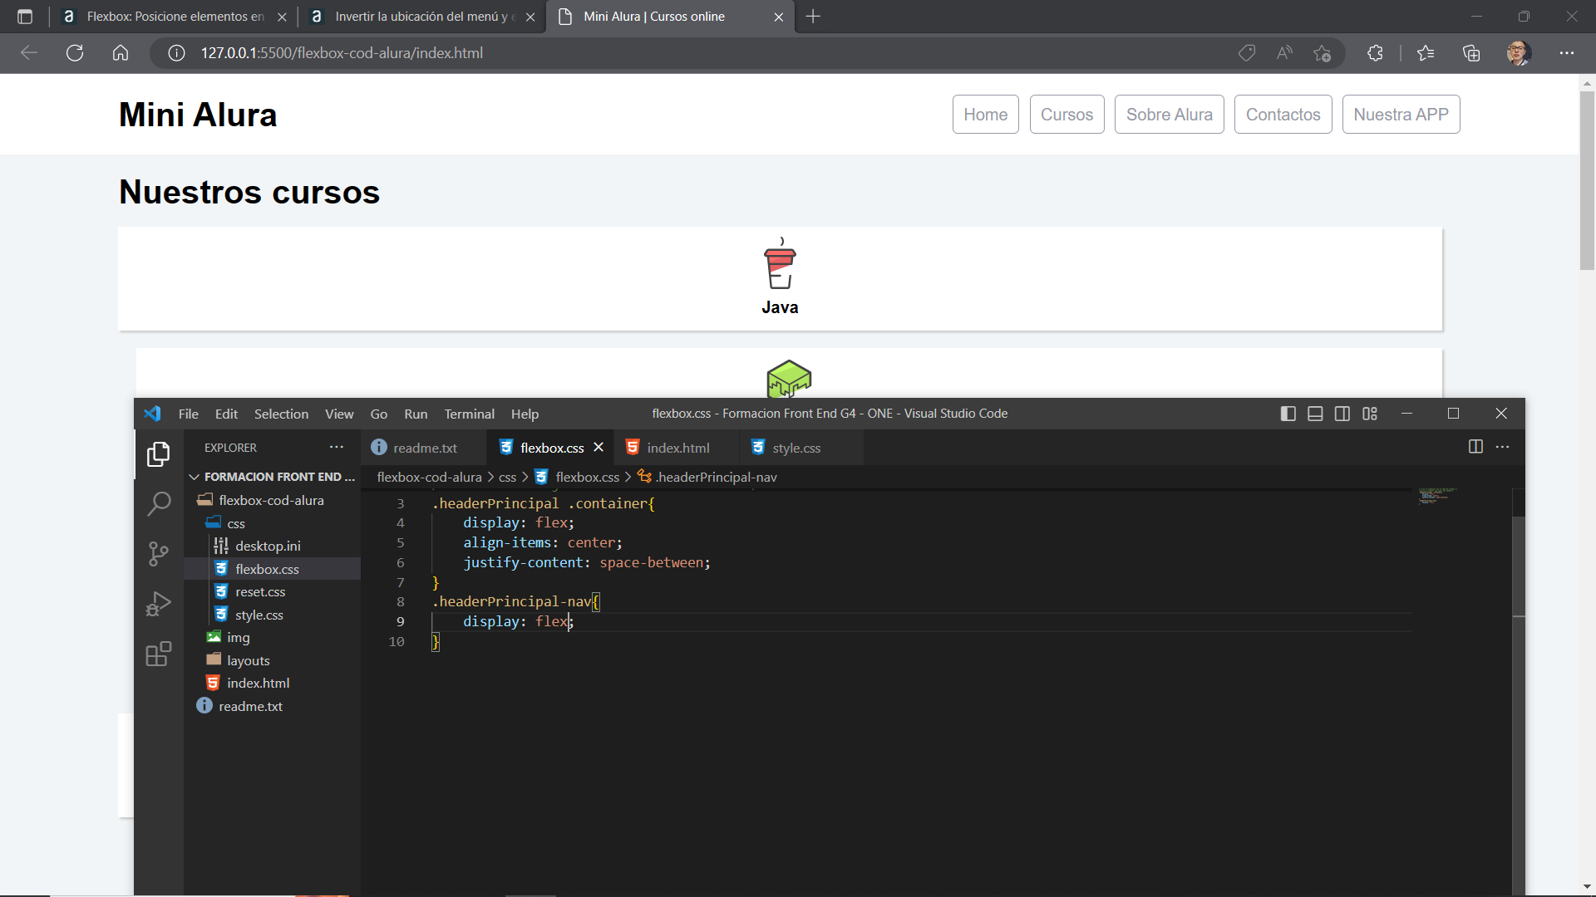Switch to the index.html editor tab
The height and width of the screenshot is (897, 1596).
pos(677,448)
